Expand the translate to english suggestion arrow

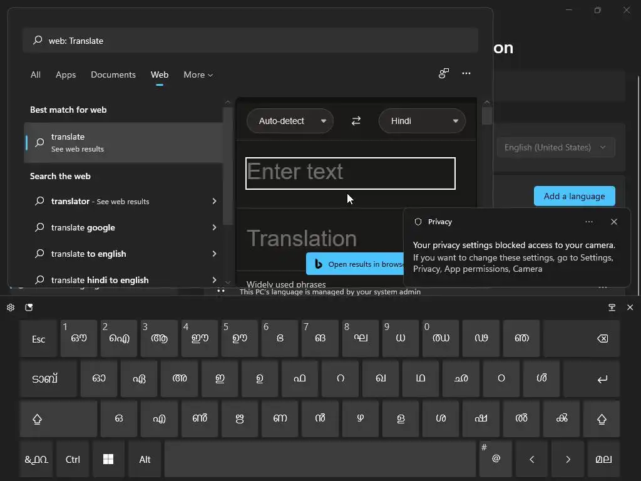pyautogui.click(x=214, y=254)
